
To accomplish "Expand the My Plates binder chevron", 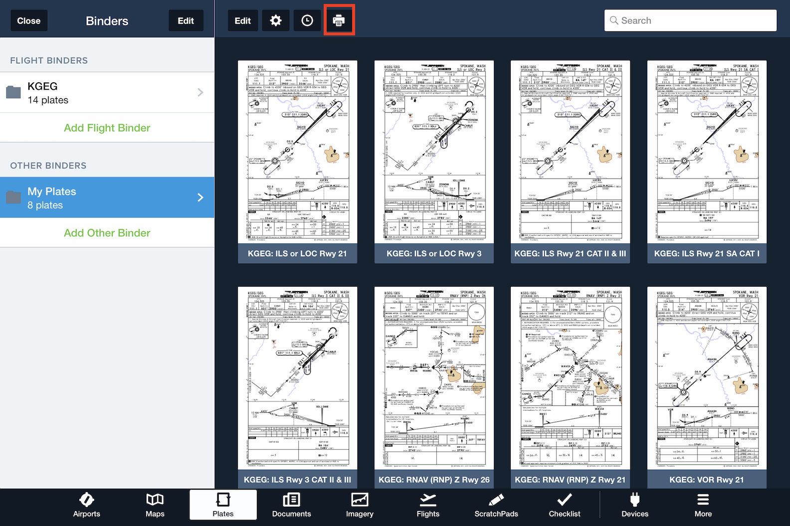I will tap(200, 197).
